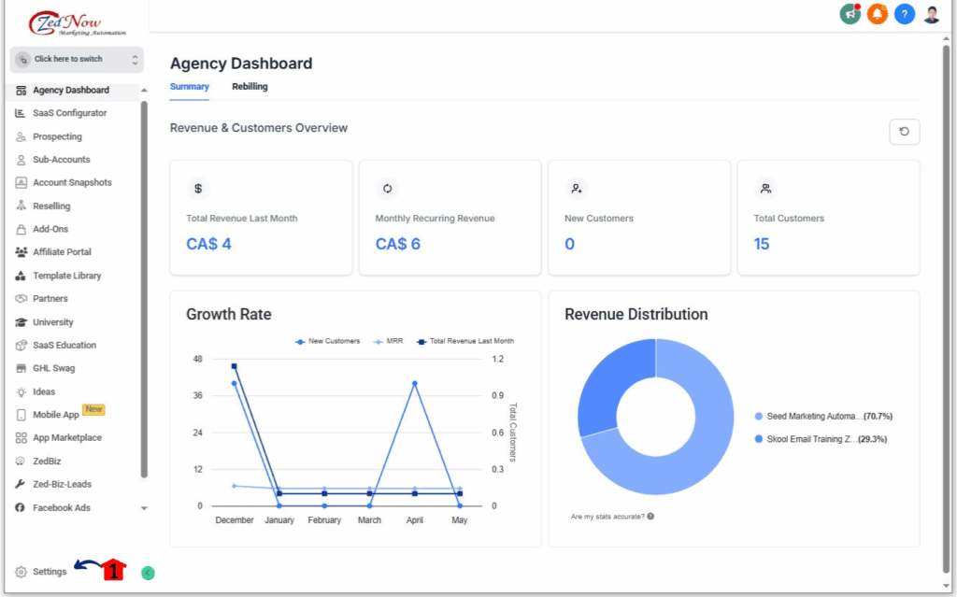Image resolution: width=957 pixels, height=597 pixels.
Task: Click the refresh icon in Revenue Overview
Action: point(904,132)
